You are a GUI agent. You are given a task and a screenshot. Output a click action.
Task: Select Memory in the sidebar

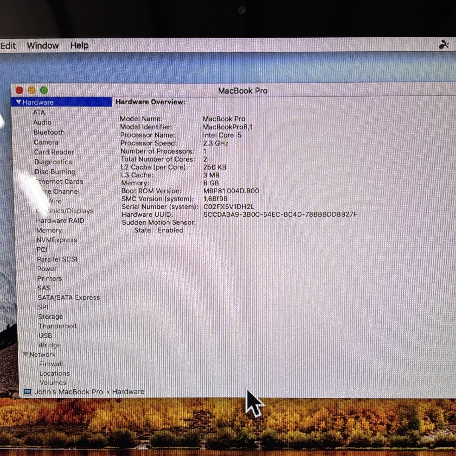coord(49,230)
